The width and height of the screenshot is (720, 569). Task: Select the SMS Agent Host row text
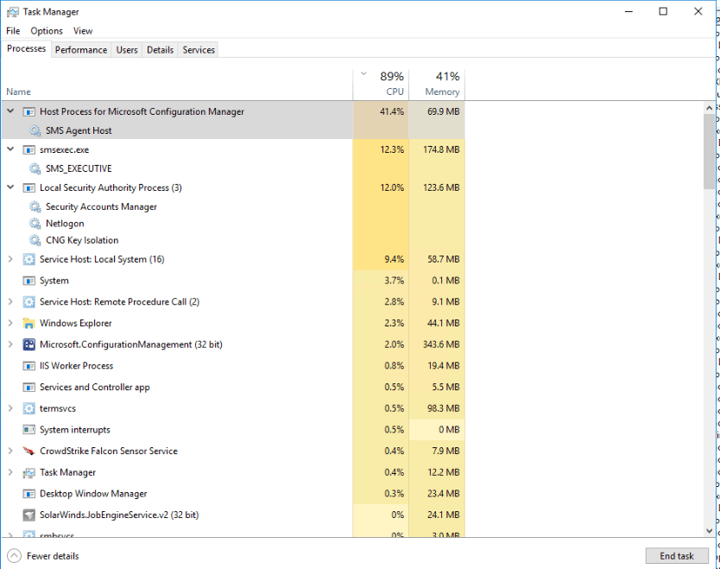pyautogui.click(x=79, y=131)
